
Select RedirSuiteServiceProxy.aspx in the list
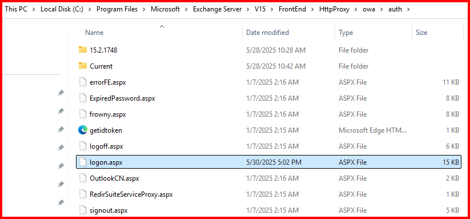[268, 194]
